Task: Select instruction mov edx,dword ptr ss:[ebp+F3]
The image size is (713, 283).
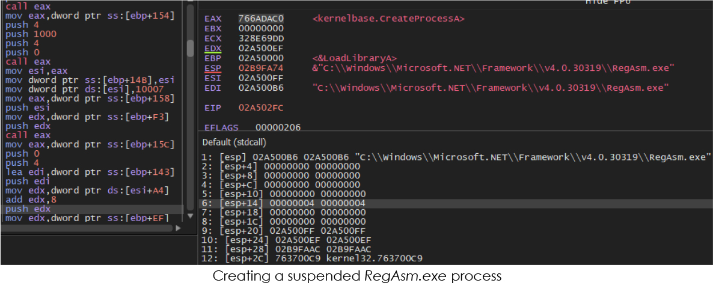Action: tap(87, 117)
